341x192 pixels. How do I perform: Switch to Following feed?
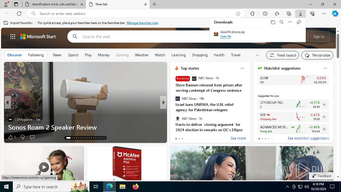(x=36, y=55)
